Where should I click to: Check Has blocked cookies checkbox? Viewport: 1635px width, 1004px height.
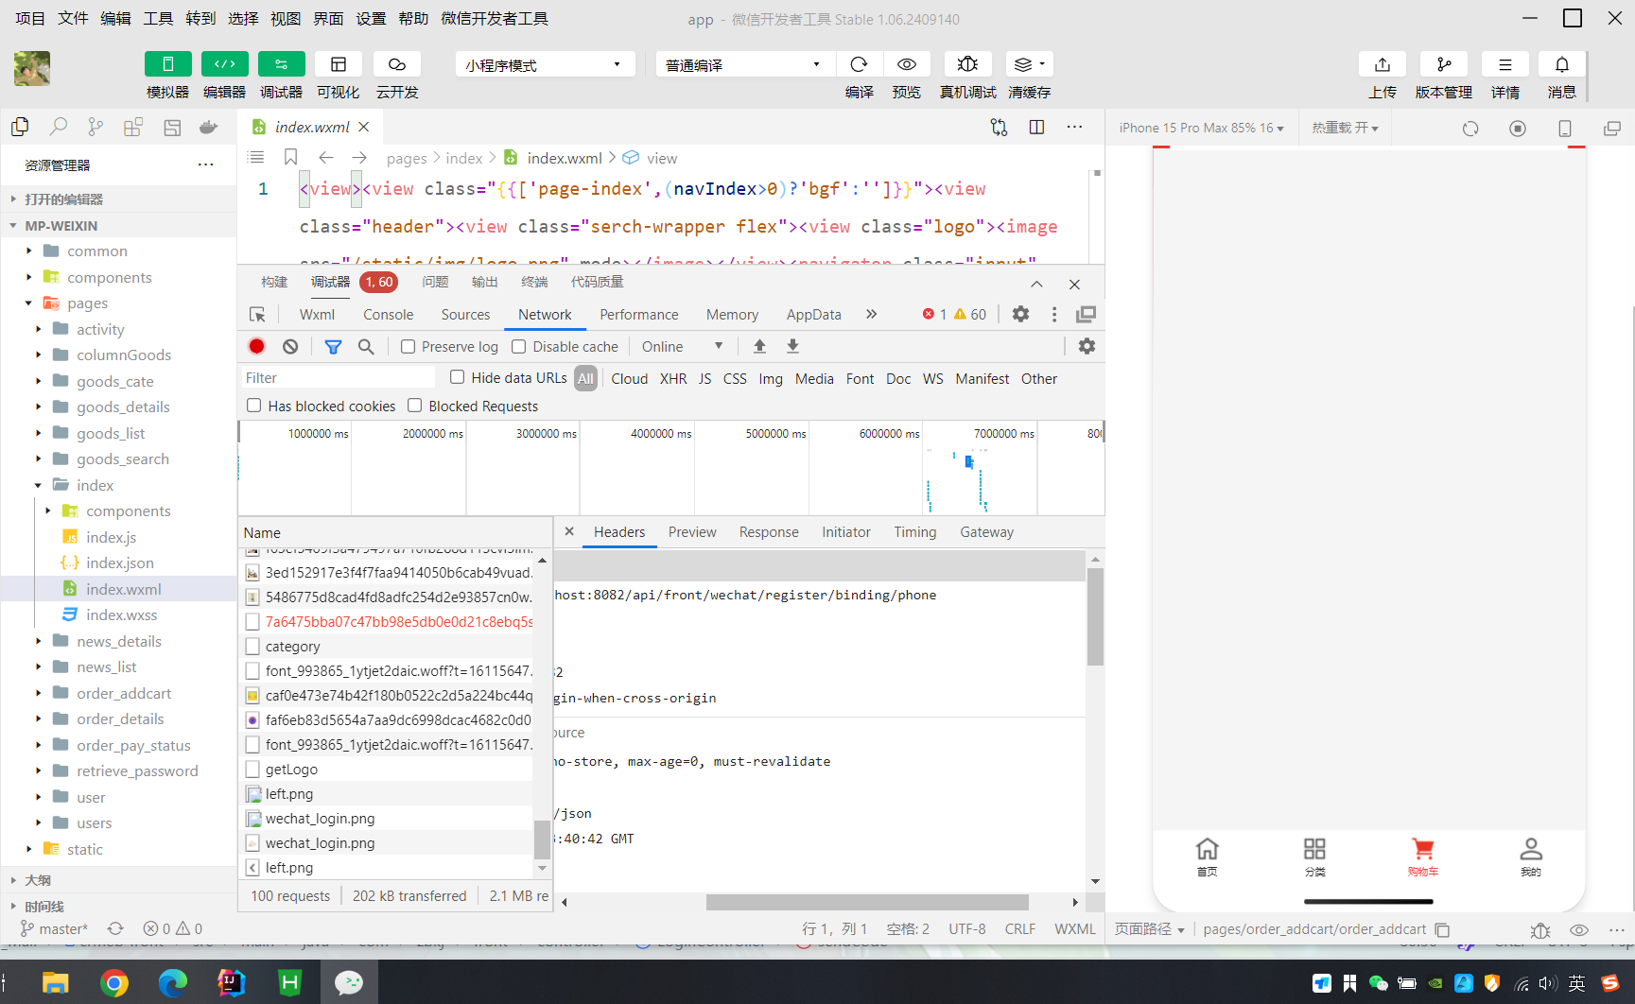click(x=253, y=405)
